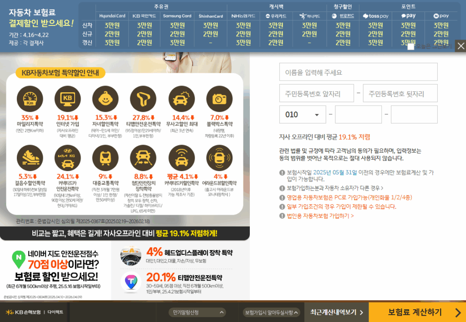466x322 pixels.
Task: Click the toss pay column header
Action: point(375,16)
